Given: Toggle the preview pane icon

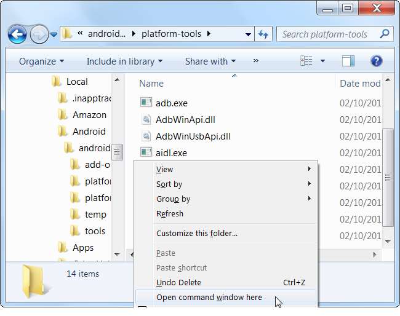Looking at the screenshot, I should [x=348, y=61].
